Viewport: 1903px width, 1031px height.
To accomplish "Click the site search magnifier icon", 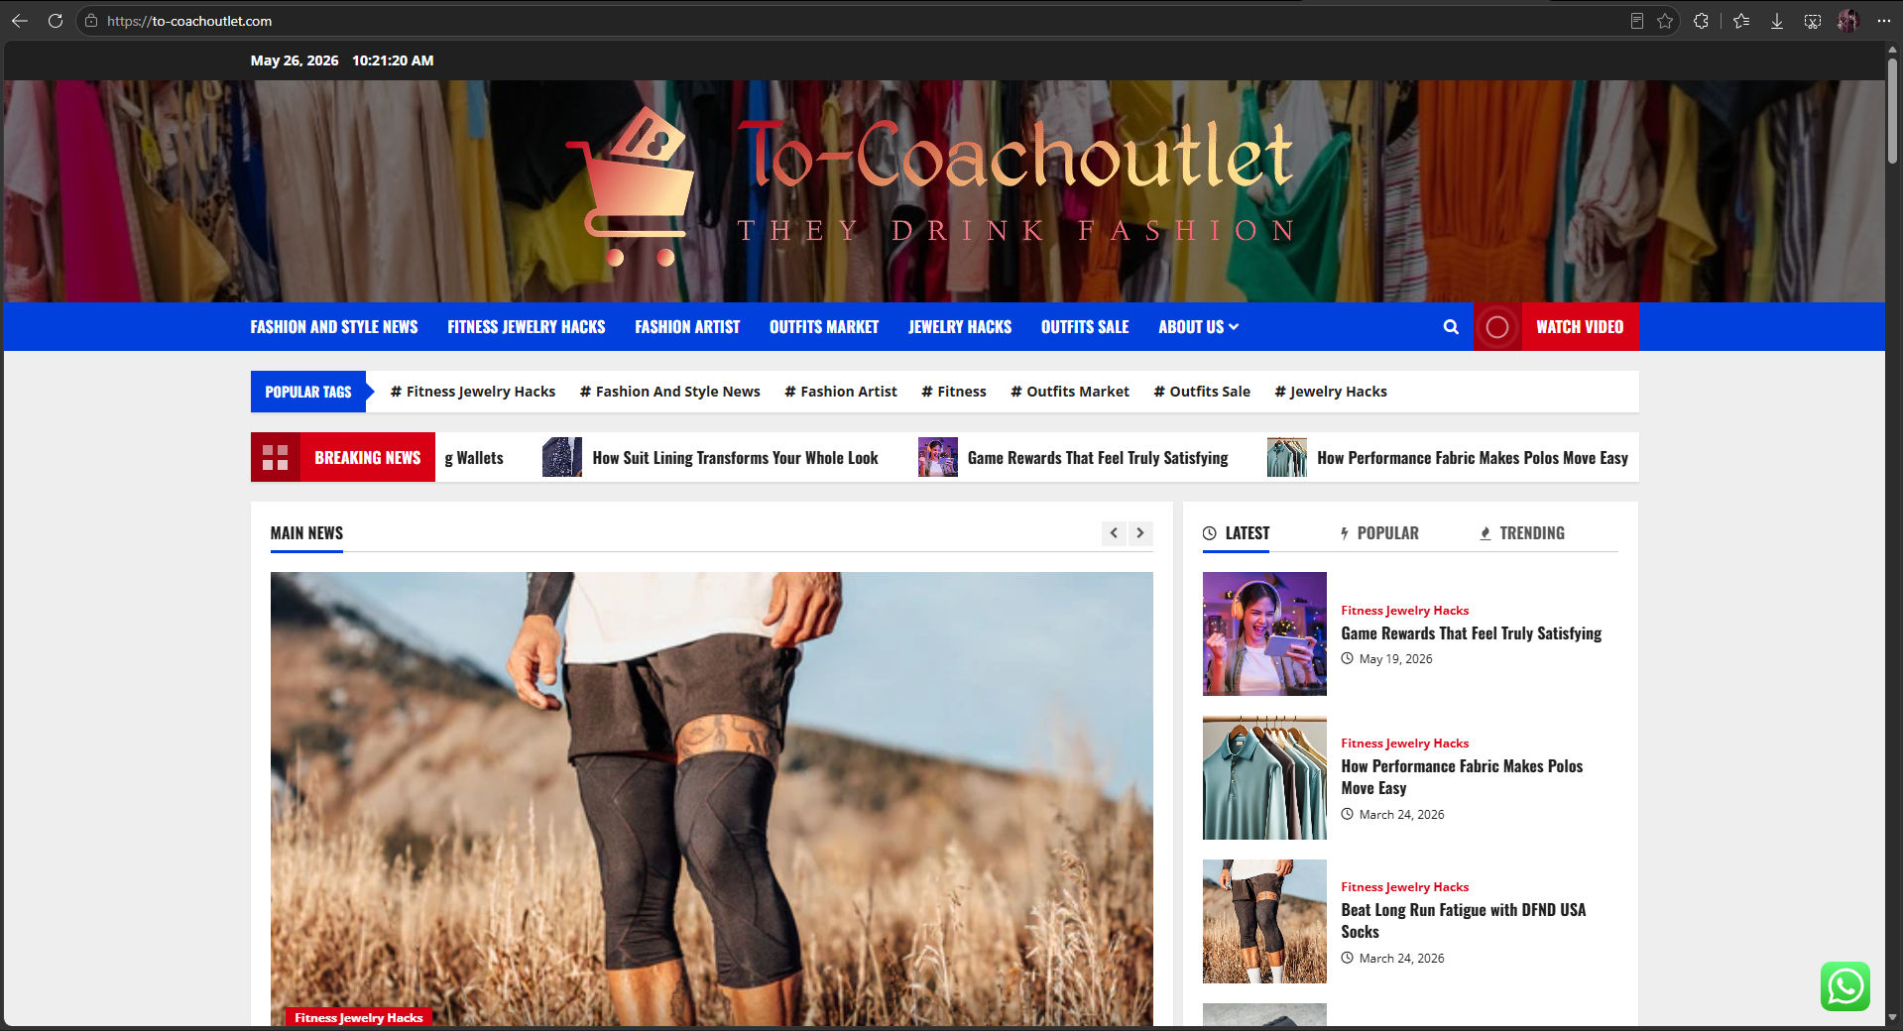I will [x=1451, y=327].
